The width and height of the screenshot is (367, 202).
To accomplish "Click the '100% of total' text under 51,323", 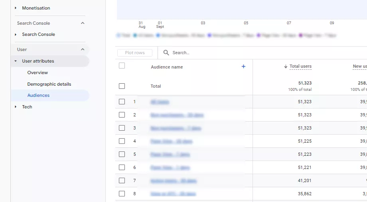I will (x=300, y=90).
